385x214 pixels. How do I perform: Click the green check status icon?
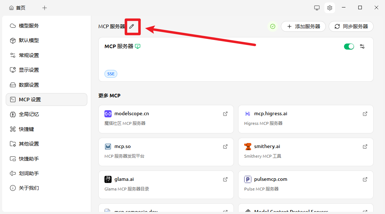273,26
